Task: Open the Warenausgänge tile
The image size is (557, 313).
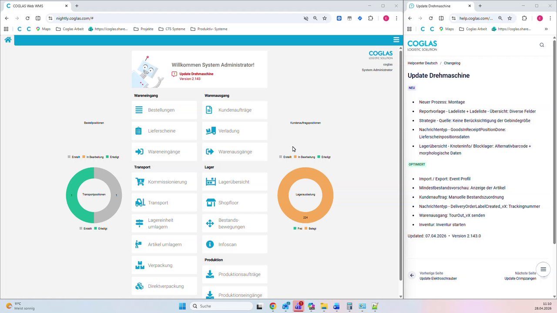Action: [x=235, y=152]
